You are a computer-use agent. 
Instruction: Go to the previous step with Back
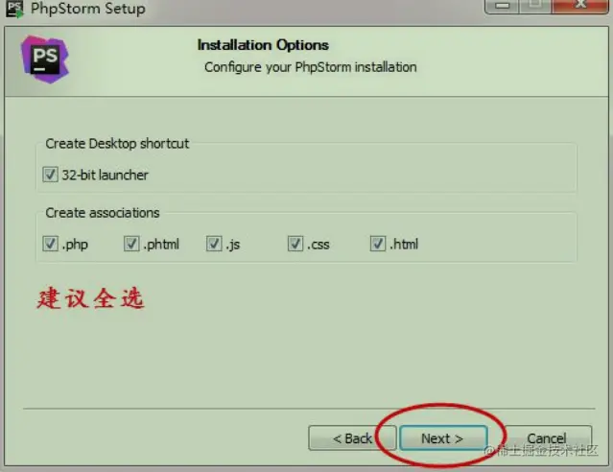pyautogui.click(x=352, y=438)
